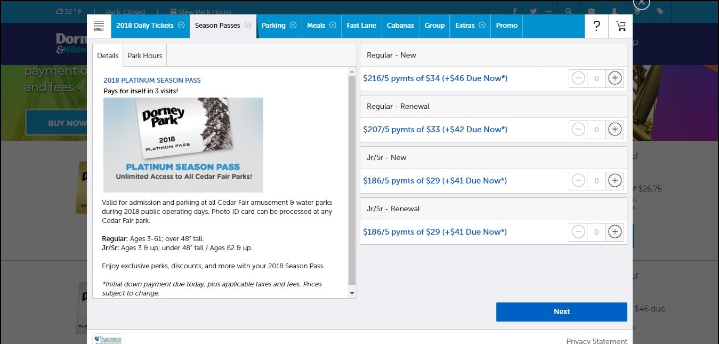Click the Jr/Sr - Renewal quantity field
Image resolution: width=719 pixels, height=344 pixels.
pyautogui.click(x=596, y=232)
